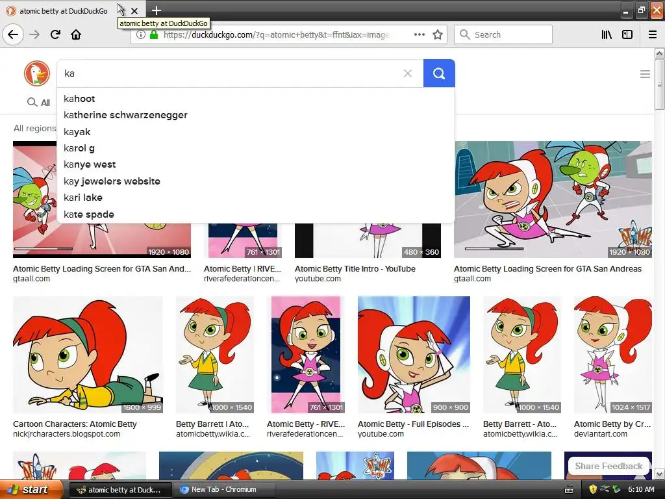
Task: Click the DuckDuckGo duck logo
Action: coord(37,73)
